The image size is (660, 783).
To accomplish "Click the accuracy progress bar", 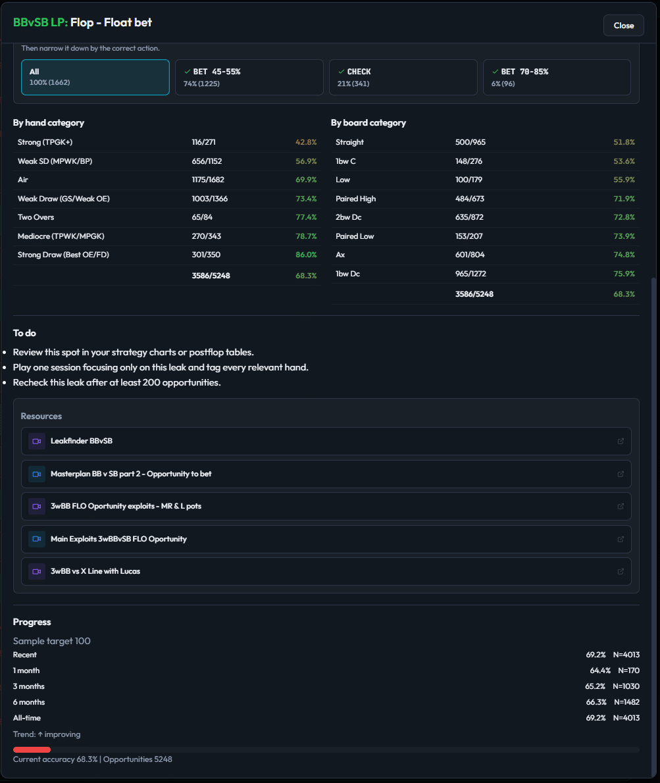I will [x=326, y=749].
